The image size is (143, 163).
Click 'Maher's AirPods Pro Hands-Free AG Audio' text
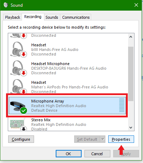pyautogui.click(x=70, y=87)
